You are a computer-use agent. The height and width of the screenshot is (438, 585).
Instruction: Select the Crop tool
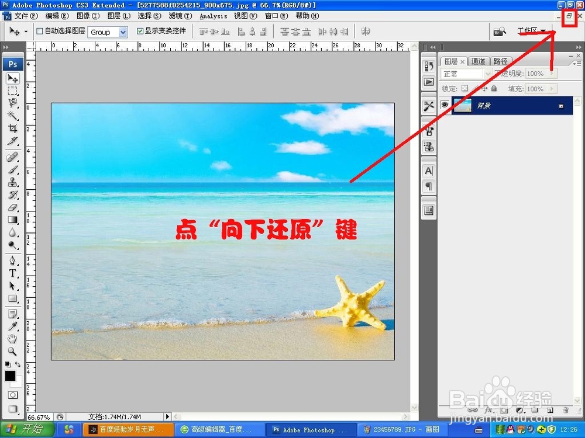13,128
